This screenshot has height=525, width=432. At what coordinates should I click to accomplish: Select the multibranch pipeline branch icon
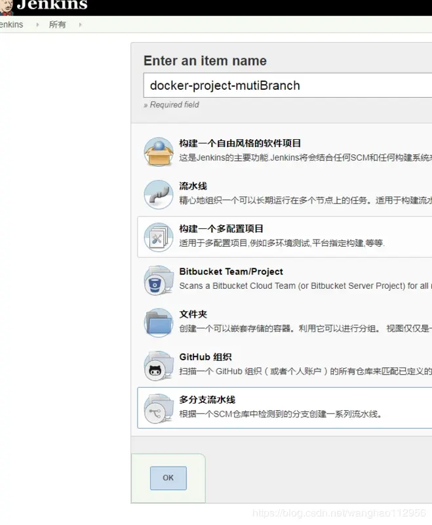click(159, 408)
